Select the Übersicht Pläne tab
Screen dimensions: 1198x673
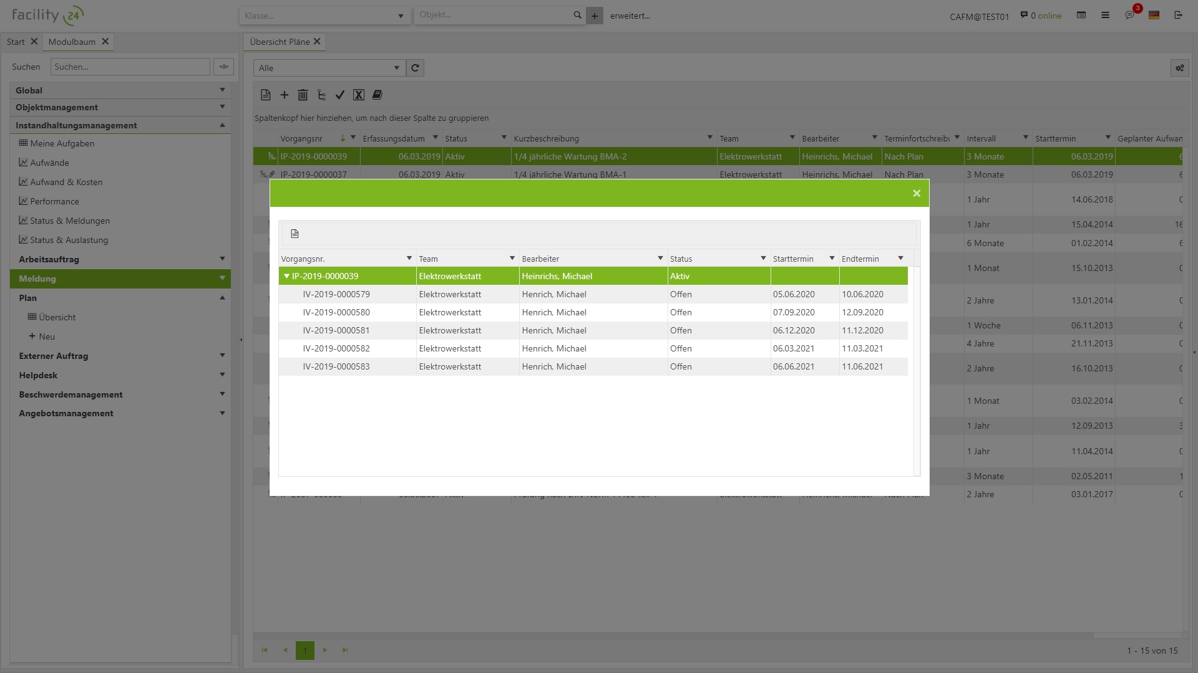(x=280, y=42)
